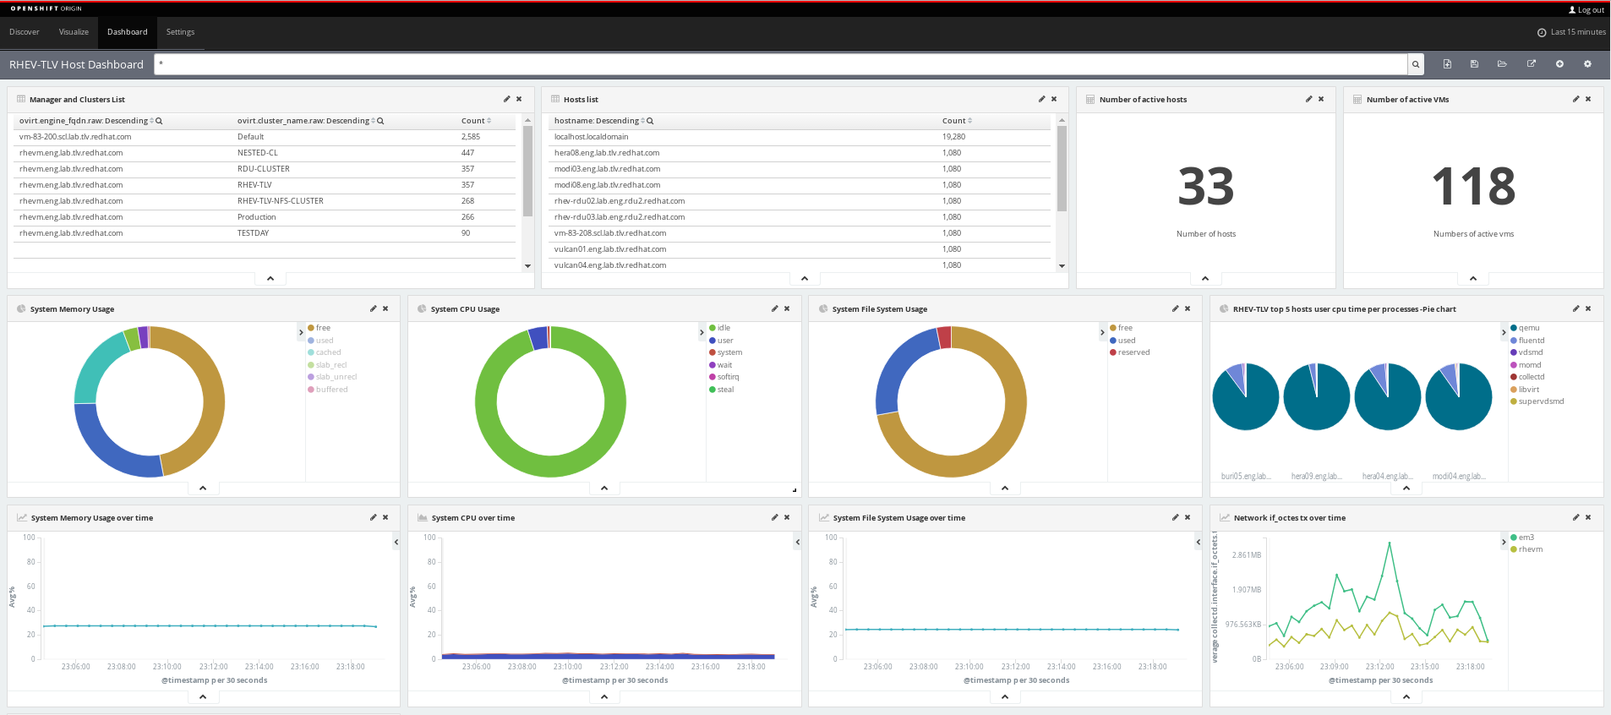Switch to the Discover tab
1611x715 pixels.
[x=25, y=32]
